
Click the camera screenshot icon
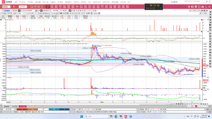click(203, 7)
